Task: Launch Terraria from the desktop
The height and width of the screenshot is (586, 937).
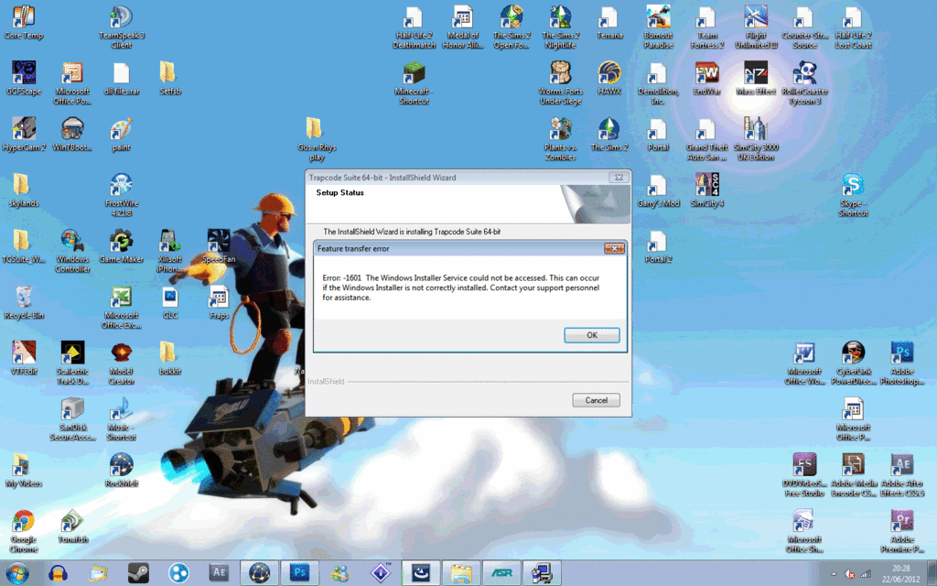Action: (609, 23)
